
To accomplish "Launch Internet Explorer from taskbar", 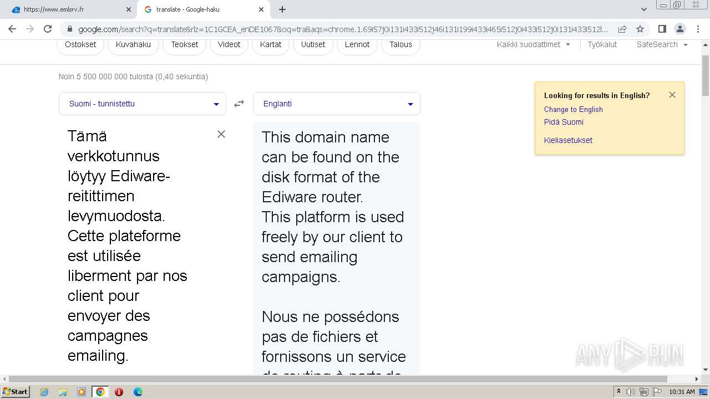I will tap(44, 392).
